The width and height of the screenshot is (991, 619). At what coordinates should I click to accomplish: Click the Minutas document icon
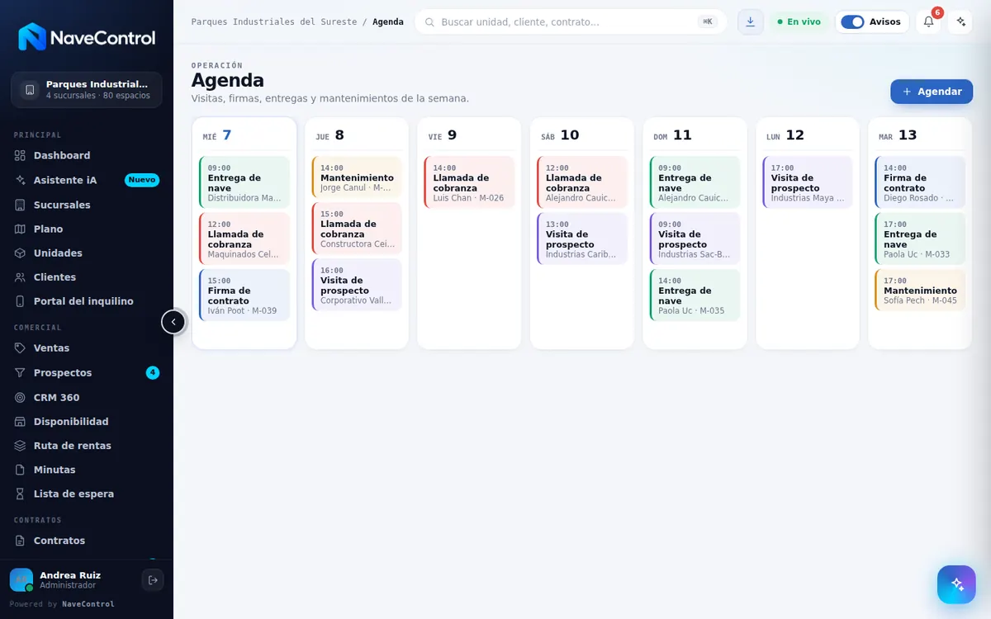click(21, 470)
